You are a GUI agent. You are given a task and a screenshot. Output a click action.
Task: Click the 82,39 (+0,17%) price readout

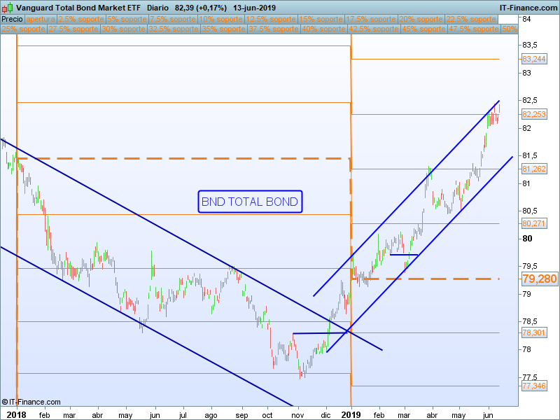pyautogui.click(x=201, y=8)
